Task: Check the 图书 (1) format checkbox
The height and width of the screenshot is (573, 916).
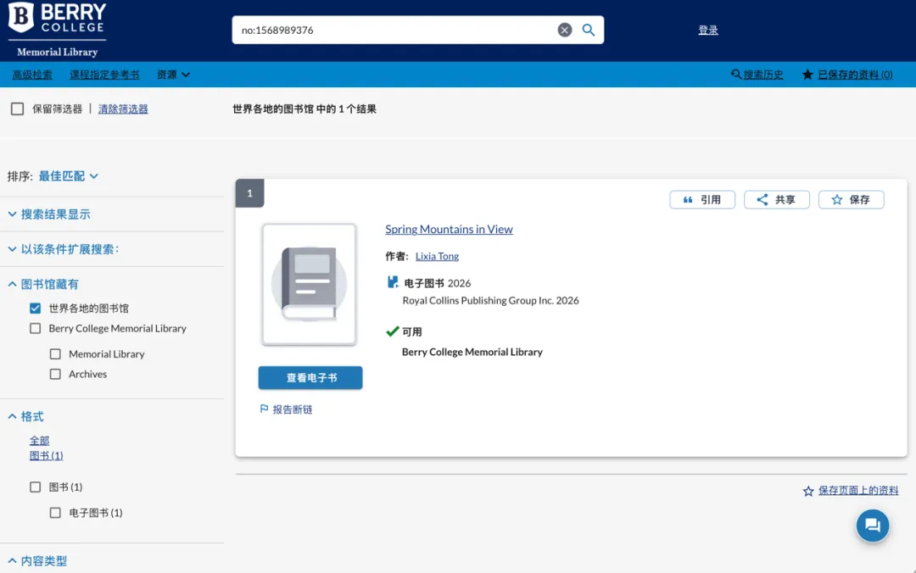Action: coord(35,487)
